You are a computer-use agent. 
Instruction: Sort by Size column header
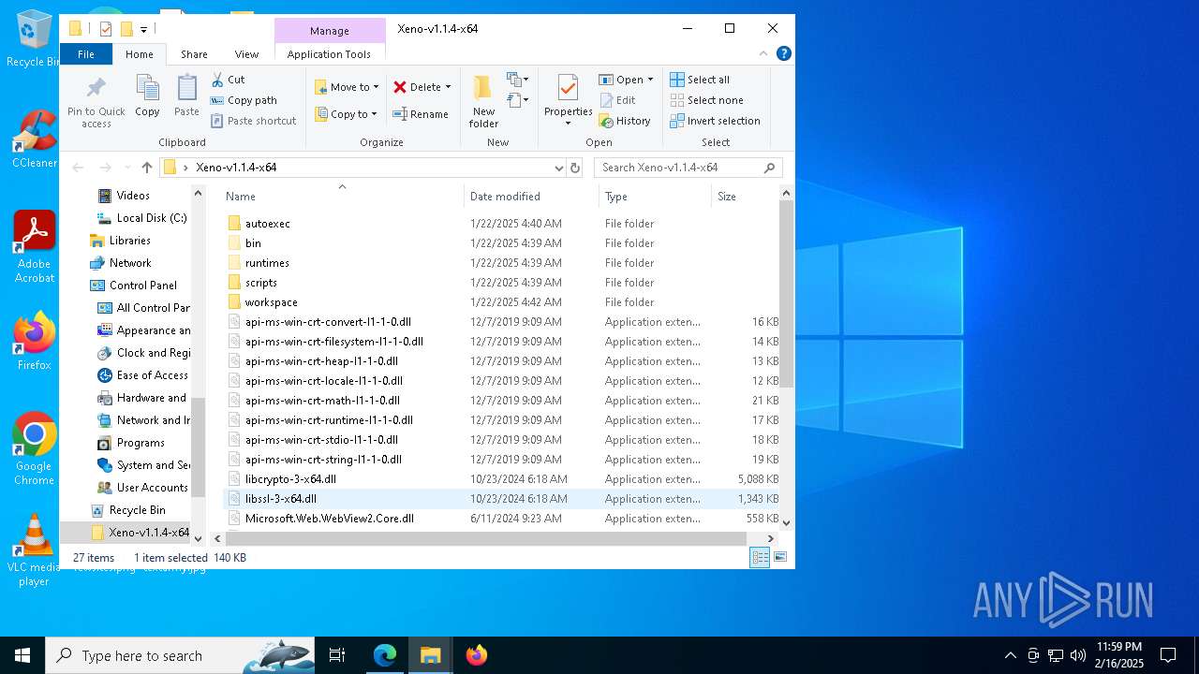(x=745, y=197)
